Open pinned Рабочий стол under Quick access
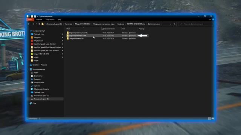Viewport: 241px width, 135px height. [39, 34]
